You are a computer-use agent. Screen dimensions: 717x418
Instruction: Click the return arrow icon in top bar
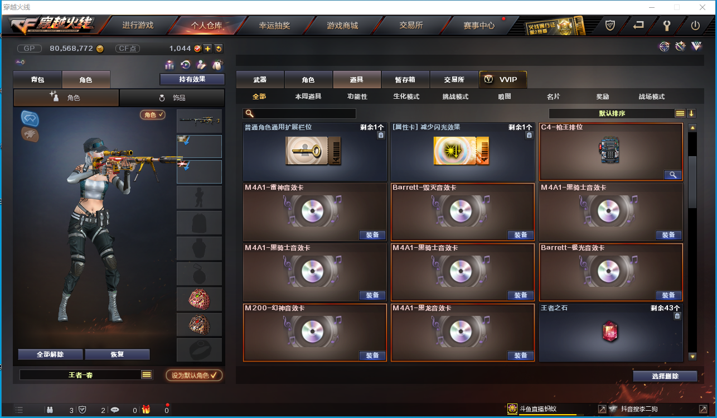638,25
